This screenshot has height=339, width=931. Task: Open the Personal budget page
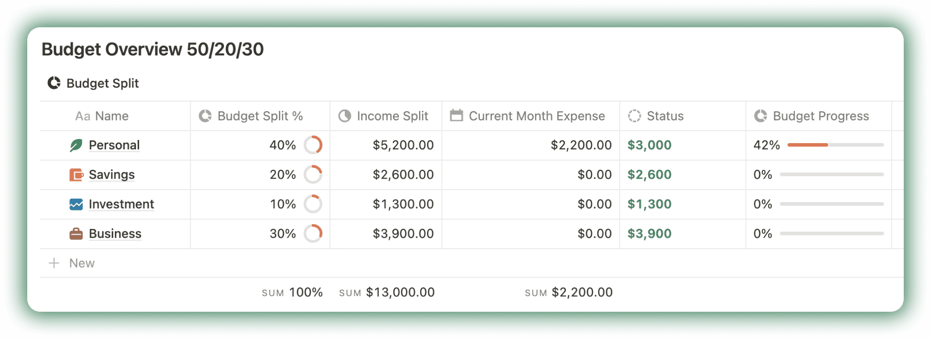114,145
